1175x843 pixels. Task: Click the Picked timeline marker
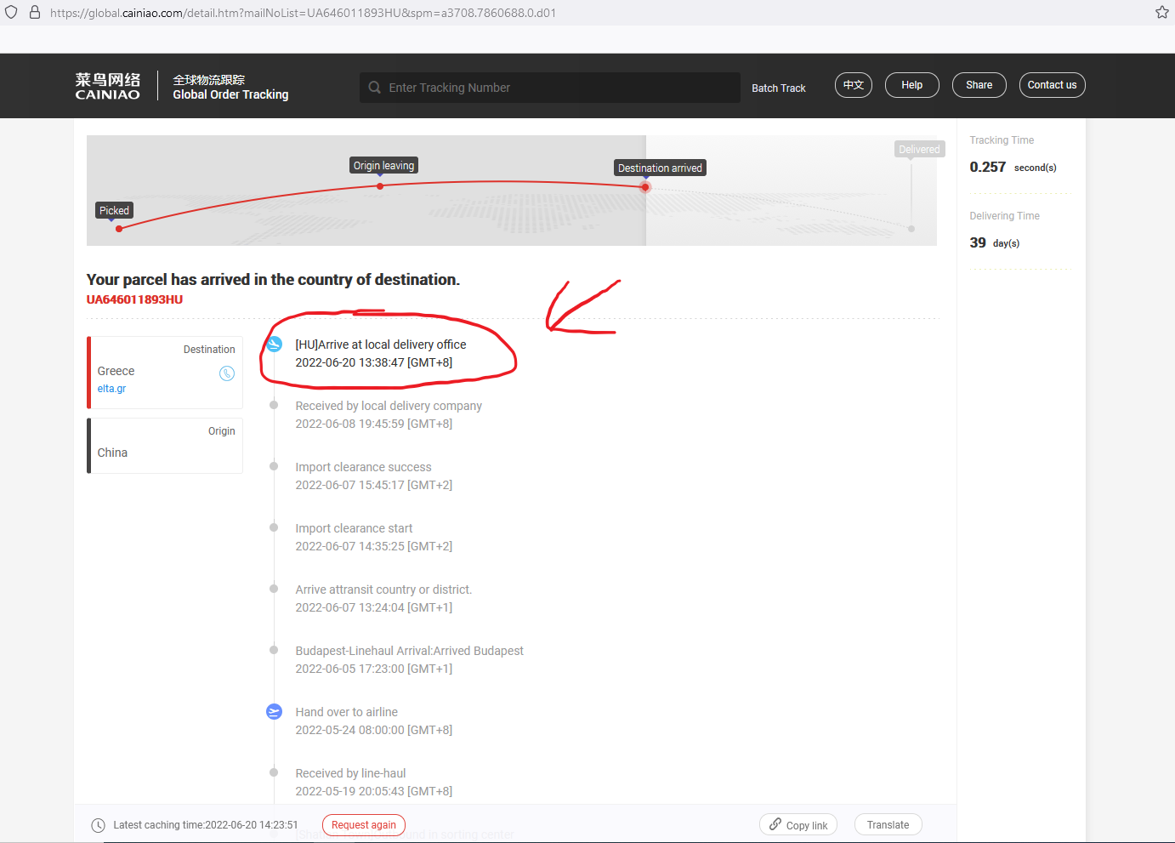(x=115, y=211)
